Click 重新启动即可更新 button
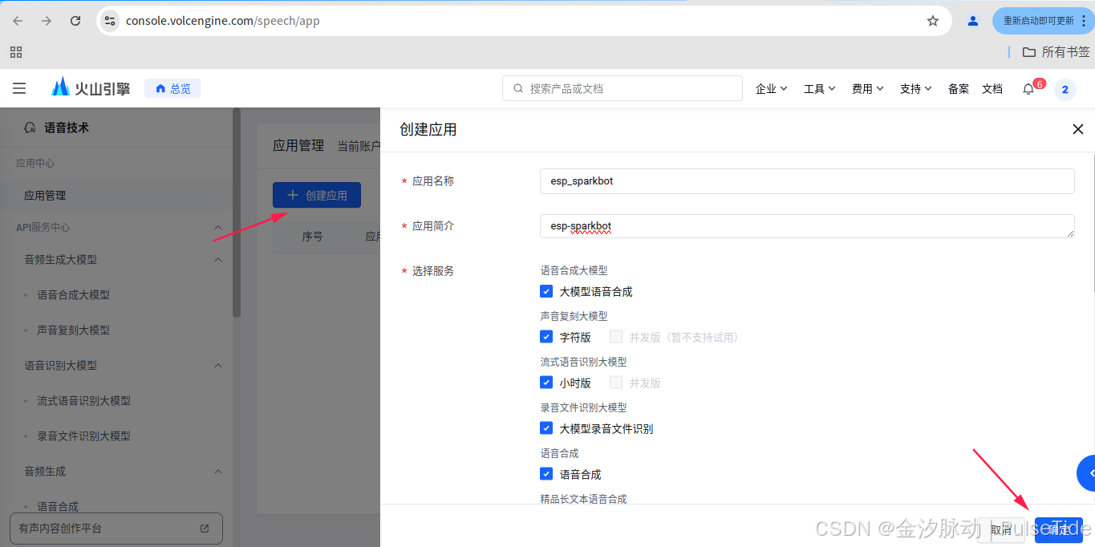This screenshot has height=547, width=1095. tap(1043, 21)
